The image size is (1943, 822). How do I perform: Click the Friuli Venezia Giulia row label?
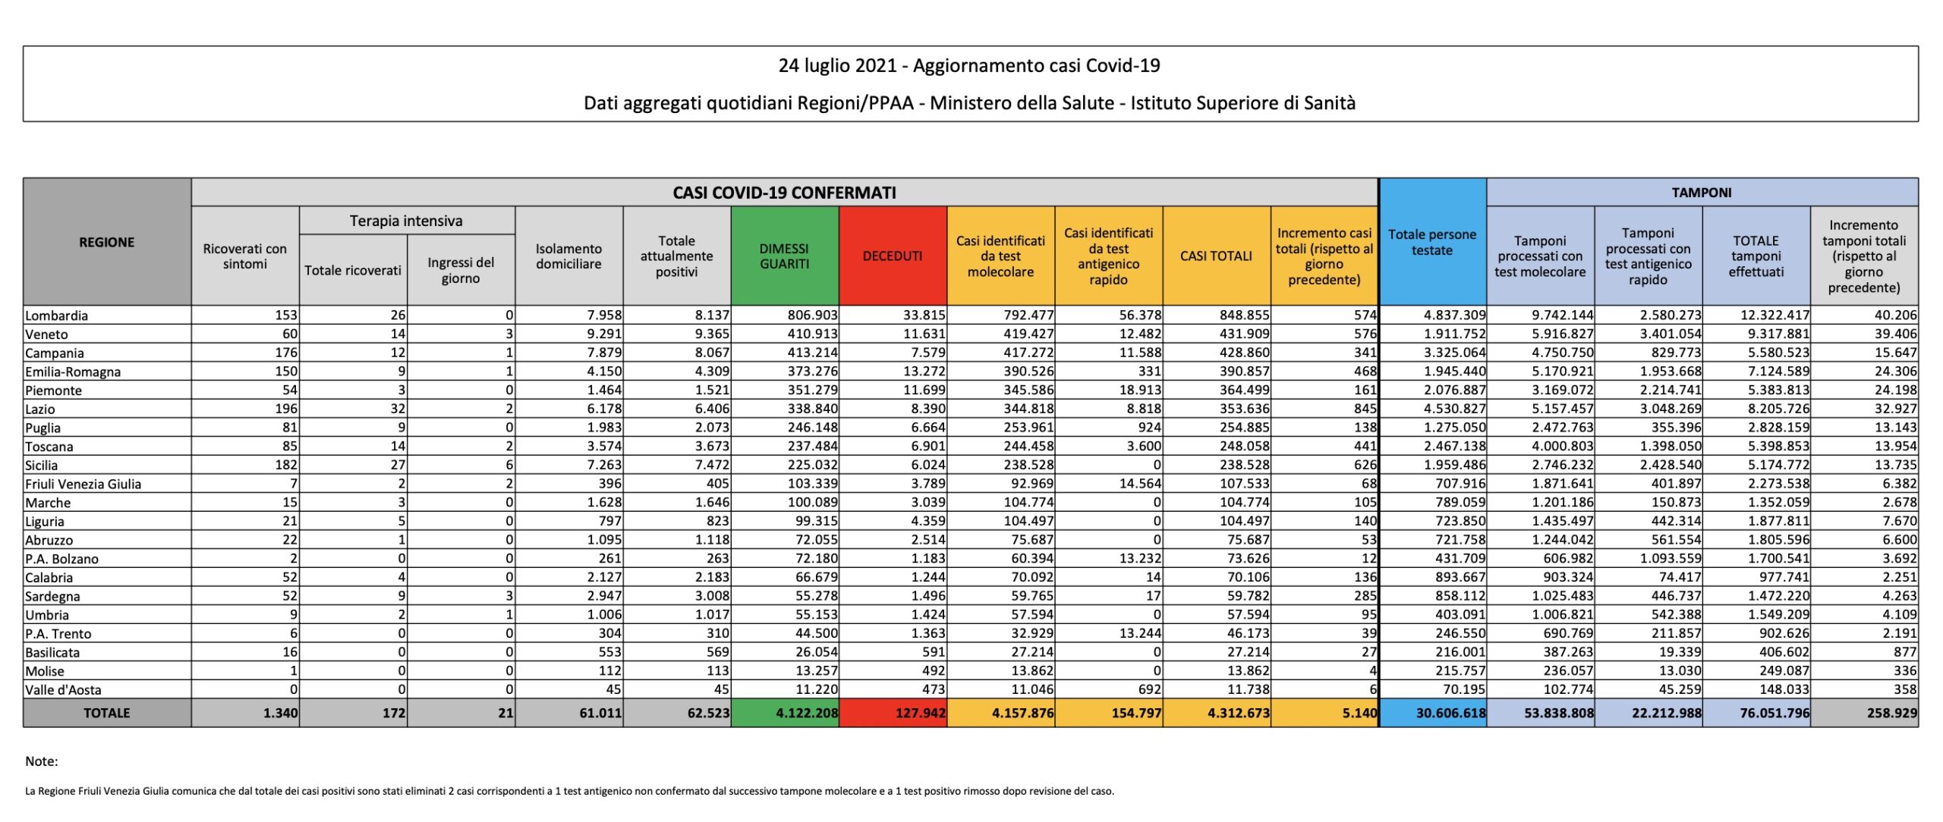[83, 484]
